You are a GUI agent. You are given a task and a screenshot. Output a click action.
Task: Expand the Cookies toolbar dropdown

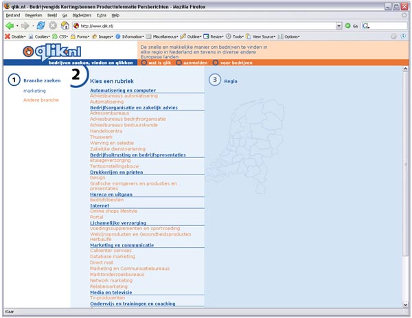click(41, 36)
